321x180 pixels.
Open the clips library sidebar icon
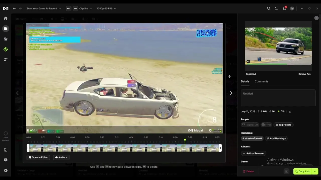(6, 28)
